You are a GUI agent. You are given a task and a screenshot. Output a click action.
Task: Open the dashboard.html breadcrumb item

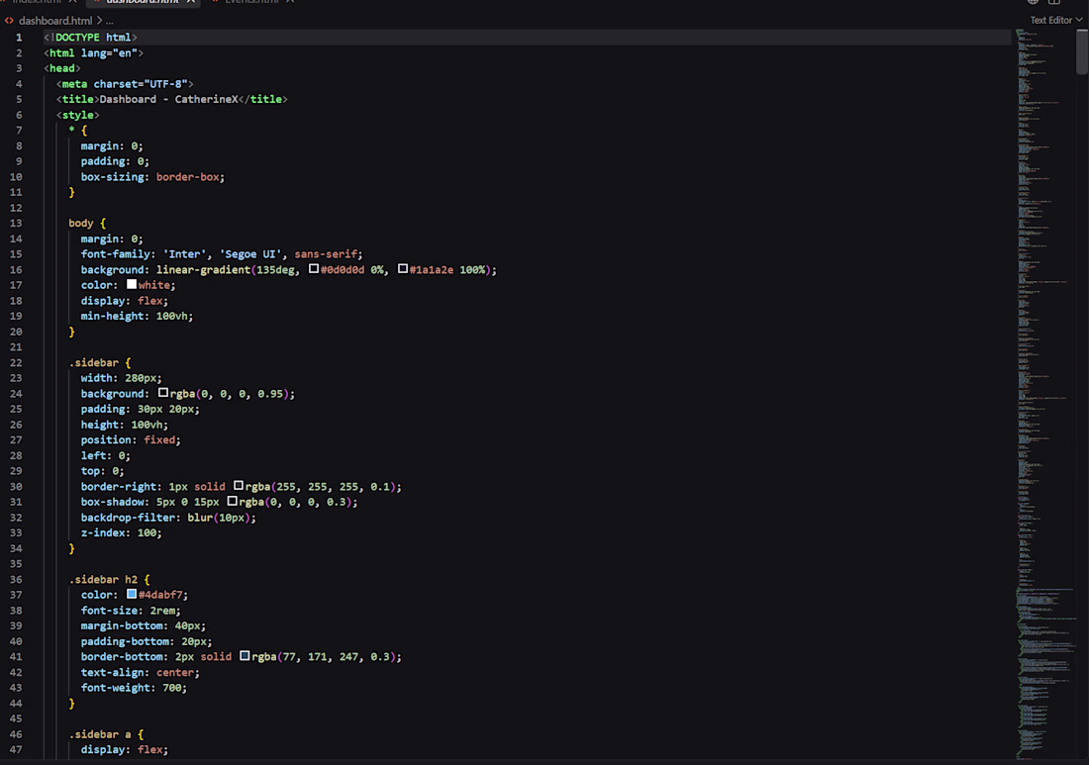(55, 21)
